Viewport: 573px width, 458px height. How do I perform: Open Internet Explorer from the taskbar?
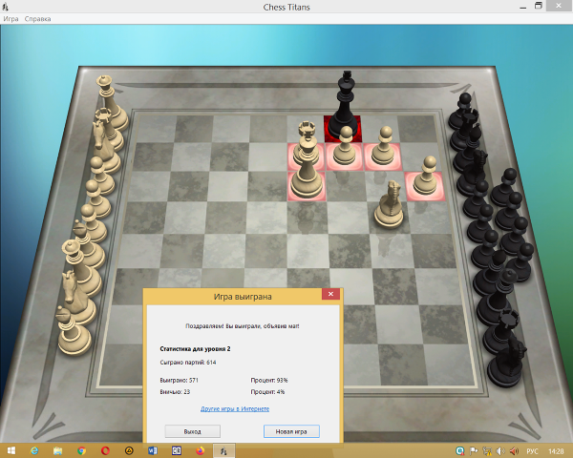tap(34, 449)
